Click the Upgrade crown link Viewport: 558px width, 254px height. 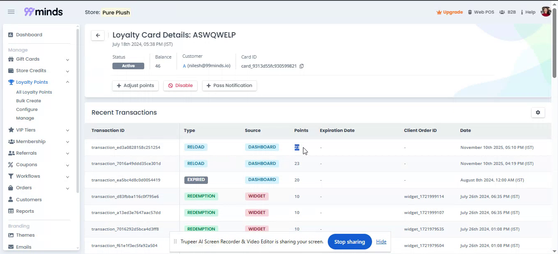pos(449,12)
